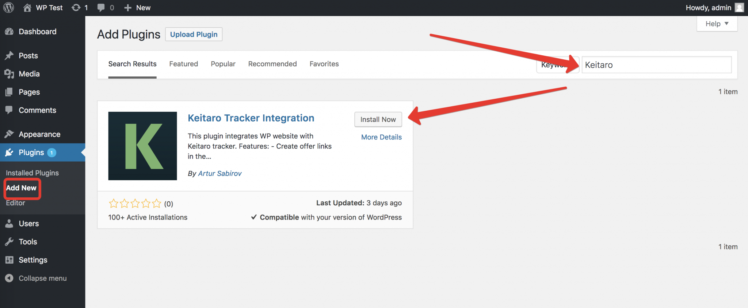Open Tools section in sidebar
Screen dimensions: 748x308
tap(28, 242)
